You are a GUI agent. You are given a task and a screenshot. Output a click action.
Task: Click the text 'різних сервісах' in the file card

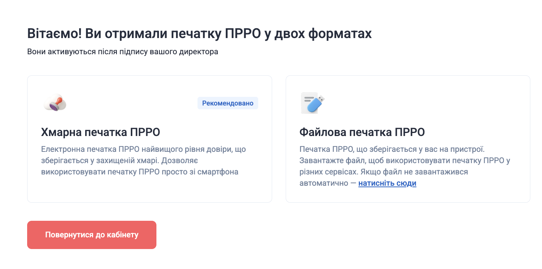click(x=329, y=172)
